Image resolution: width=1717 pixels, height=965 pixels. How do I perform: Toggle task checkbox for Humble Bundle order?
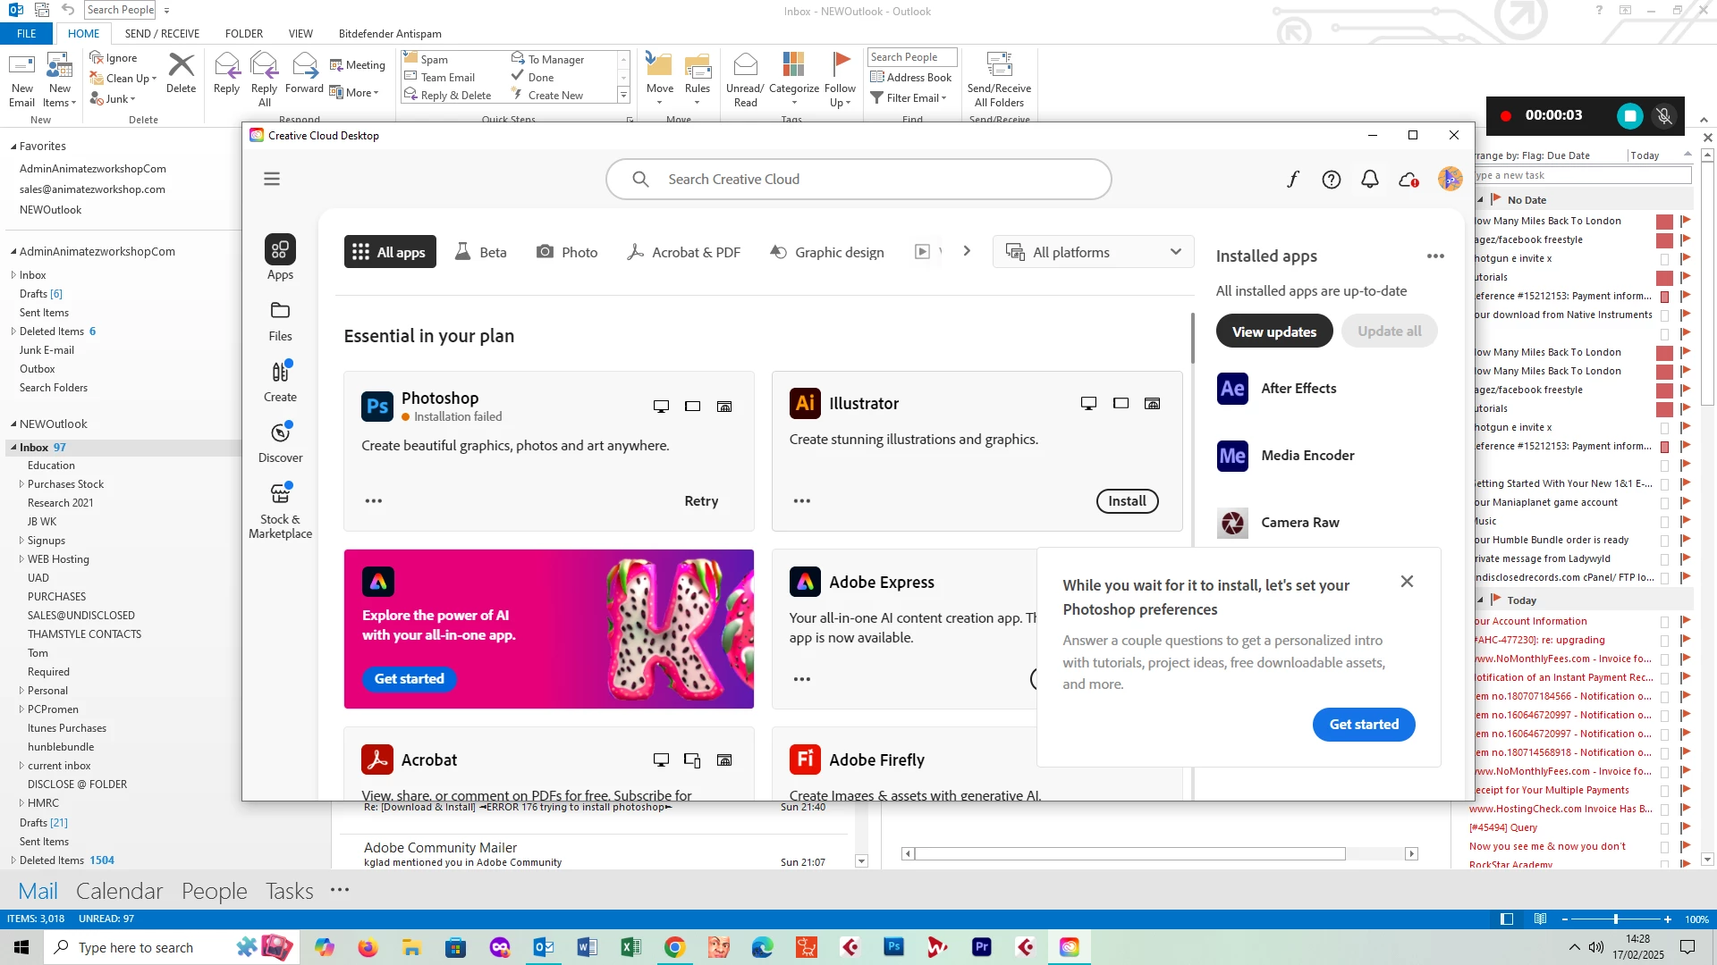pyautogui.click(x=1664, y=541)
